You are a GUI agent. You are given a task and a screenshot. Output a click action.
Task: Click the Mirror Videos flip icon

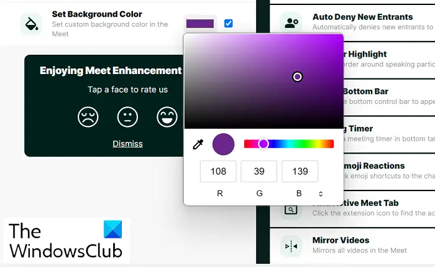[x=291, y=246]
